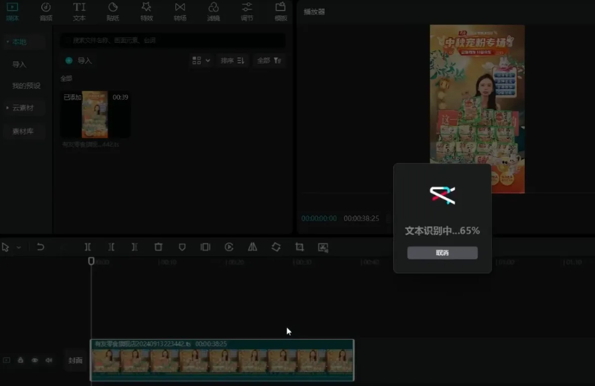Open the crop tool
The image size is (595, 386).
click(300, 248)
